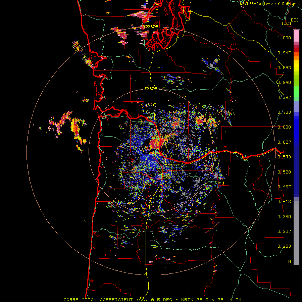
Task: Select the 0.307 legend value
Action: coord(284,232)
